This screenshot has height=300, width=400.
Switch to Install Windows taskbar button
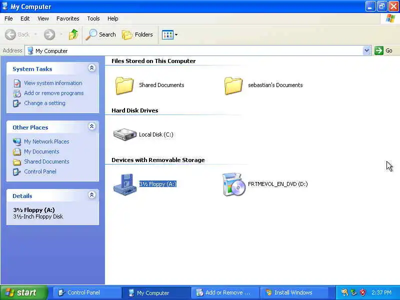(x=294, y=292)
